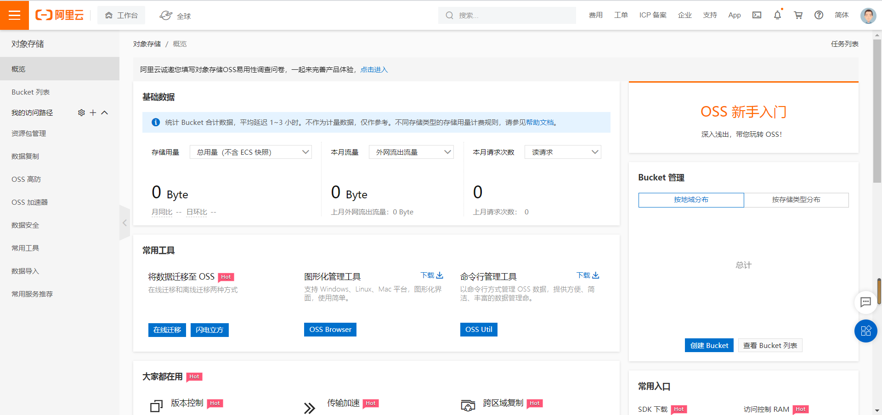Click the 月同比 label
The height and width of the screenshot is (415, 882).
pyautogui.click(x=162, y=212)
